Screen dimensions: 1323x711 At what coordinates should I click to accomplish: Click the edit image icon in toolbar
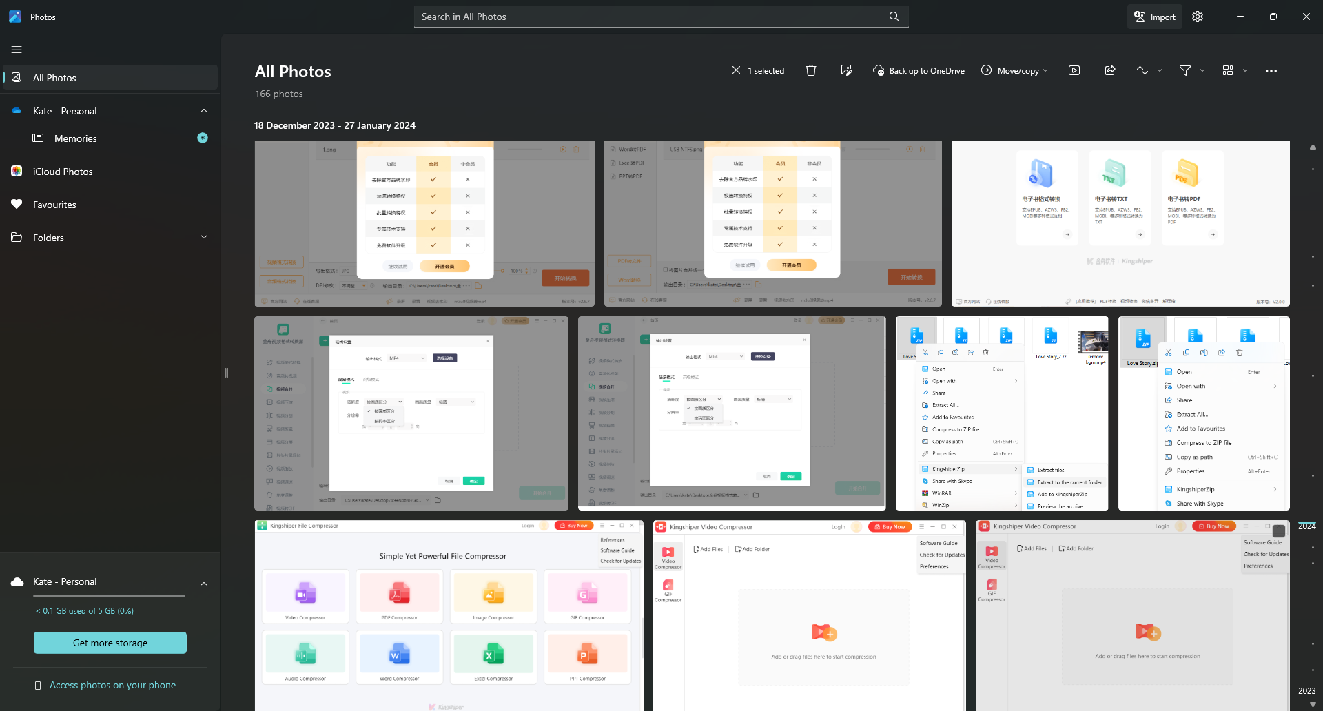coord(847,70)
